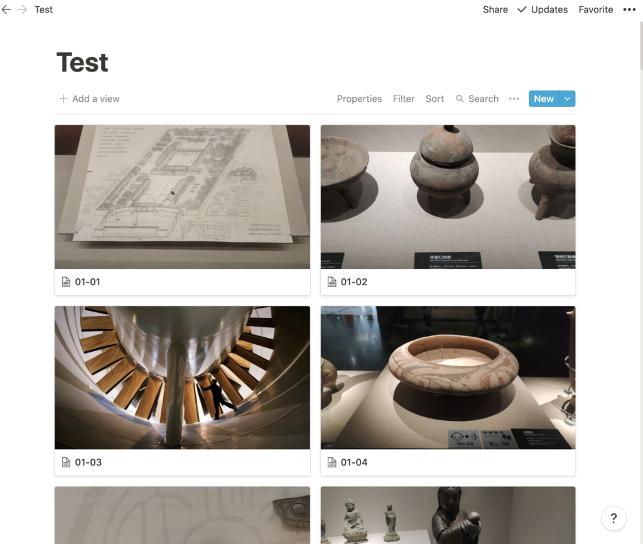The height and width of the screenshot is (544, 643).
Task: Click the Share button
Action: [495, 9]
